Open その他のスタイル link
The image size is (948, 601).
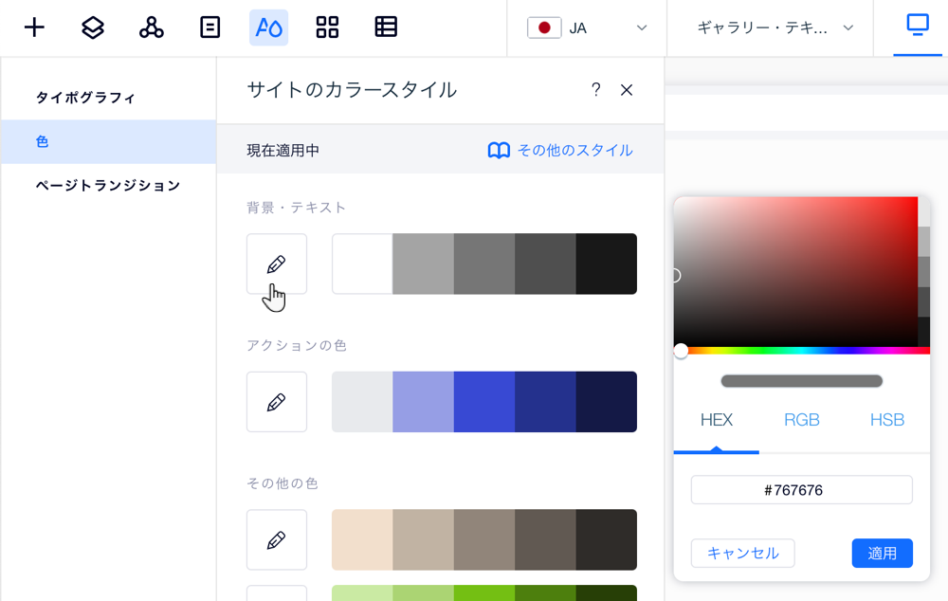click(x=575, y=151)
